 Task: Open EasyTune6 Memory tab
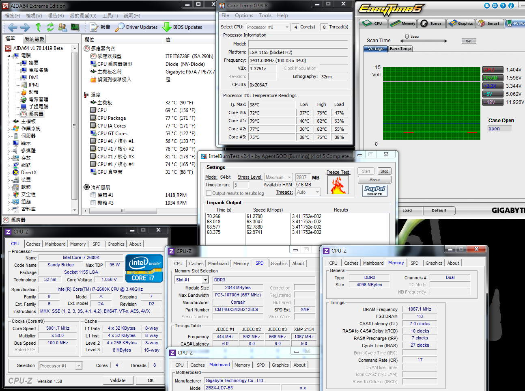pyautogui.click(x=403, y=23)
